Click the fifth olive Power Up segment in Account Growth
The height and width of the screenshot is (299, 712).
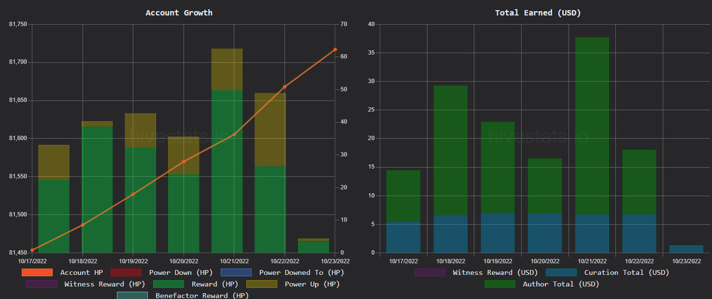(227, 70)
